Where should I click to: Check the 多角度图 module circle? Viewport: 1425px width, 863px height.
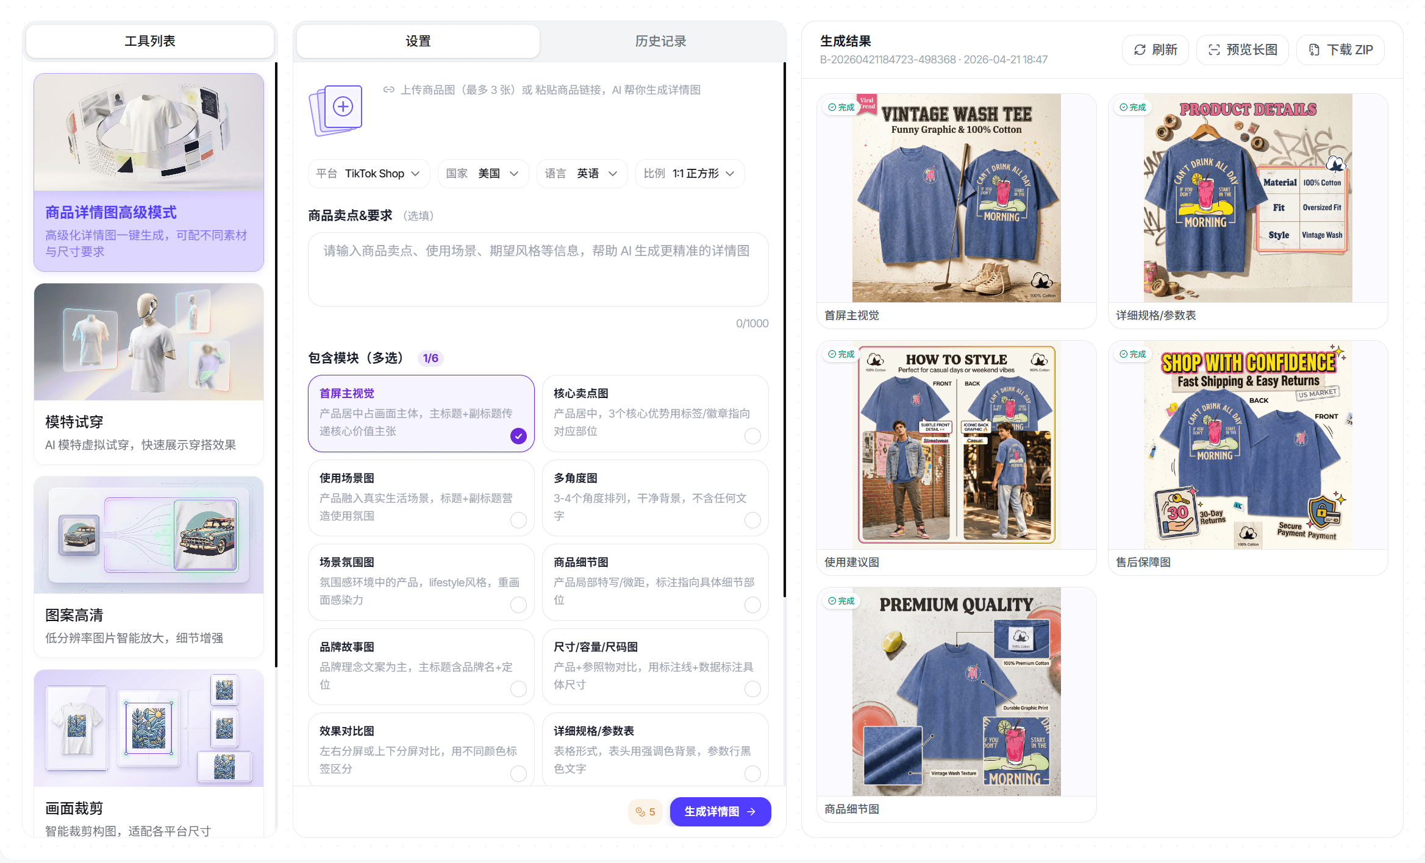tap(752, 520)
